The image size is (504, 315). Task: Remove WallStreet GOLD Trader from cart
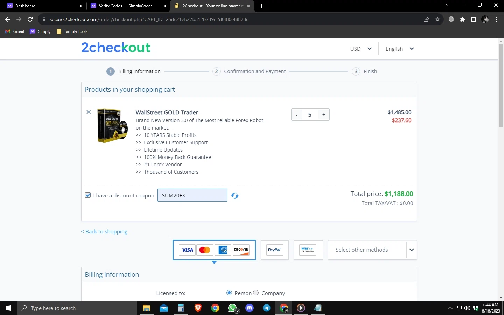[89, 112]
